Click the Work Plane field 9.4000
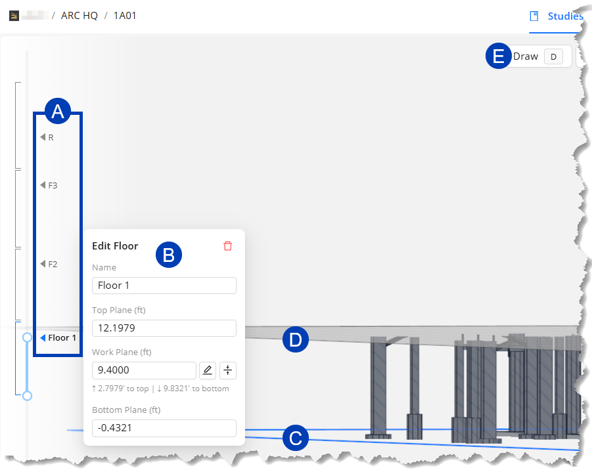The height and width of the screenshot is (470, 592). (x=145, y=370)
